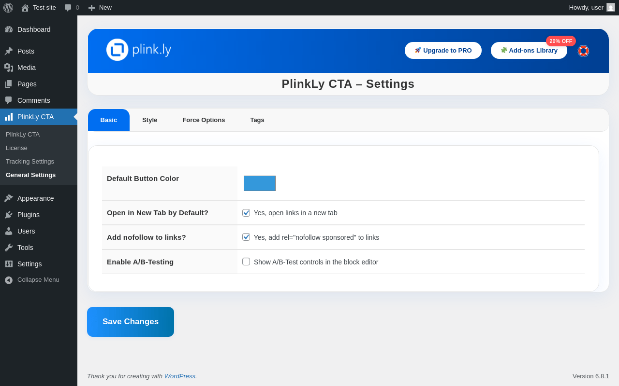Screen dimensions: 619x386
Task: Click the Upgrade to PRO button
Action: click(443, 50)
